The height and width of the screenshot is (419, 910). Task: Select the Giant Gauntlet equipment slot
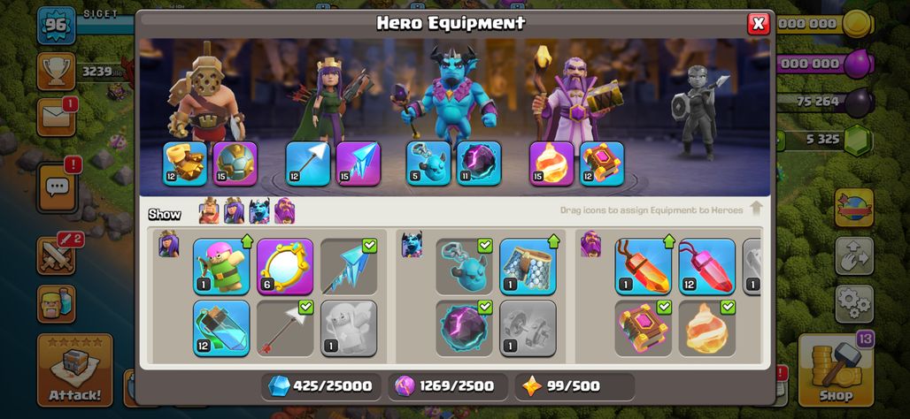point(184,164)
